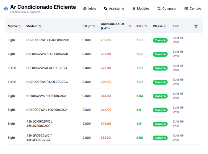This screenshot has height=154, width=208.
Task: Click IDRS value 5.91
Action: pos(139,110)
